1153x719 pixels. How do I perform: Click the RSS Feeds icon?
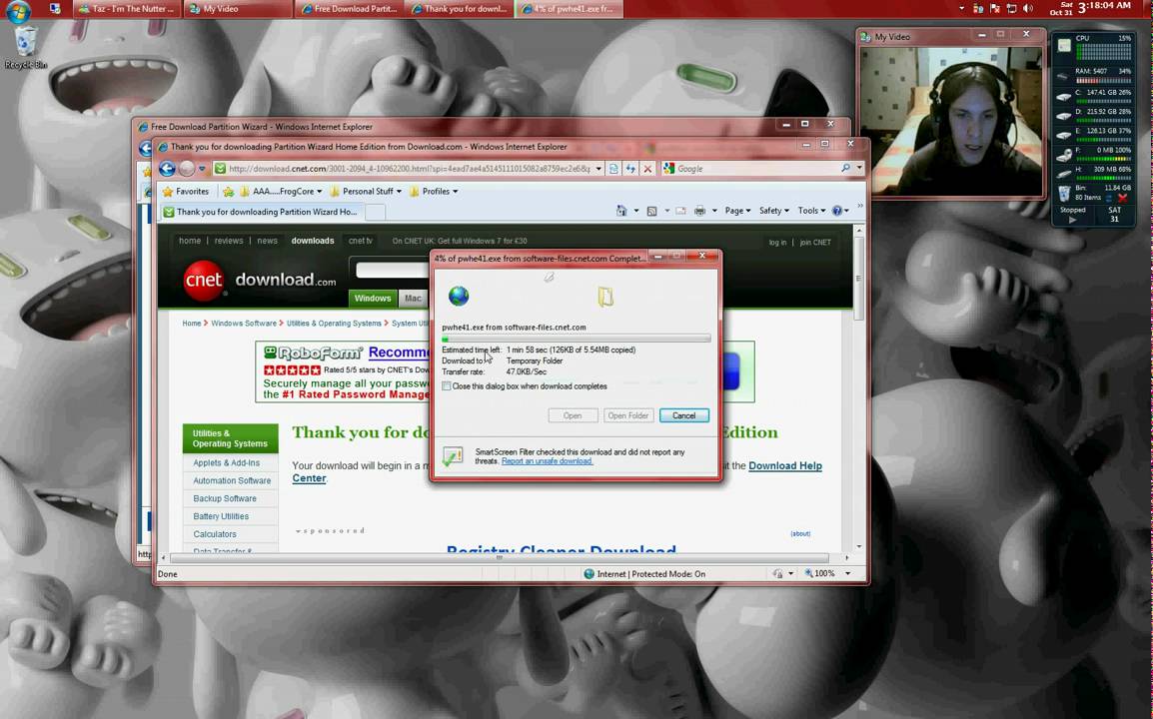coord(651,211)
